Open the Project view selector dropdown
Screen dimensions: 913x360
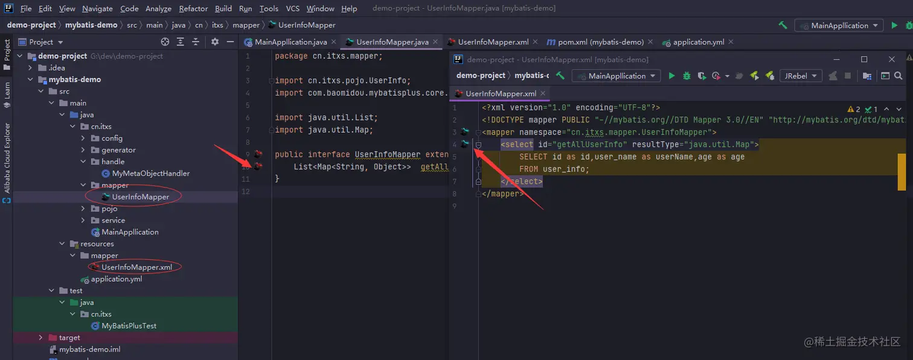tap(41, 42)
